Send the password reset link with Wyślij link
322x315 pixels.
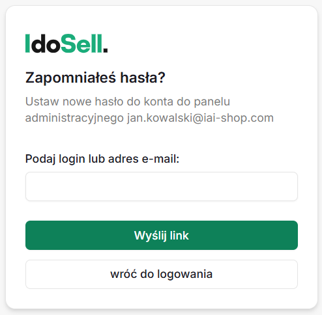(162, 235)
